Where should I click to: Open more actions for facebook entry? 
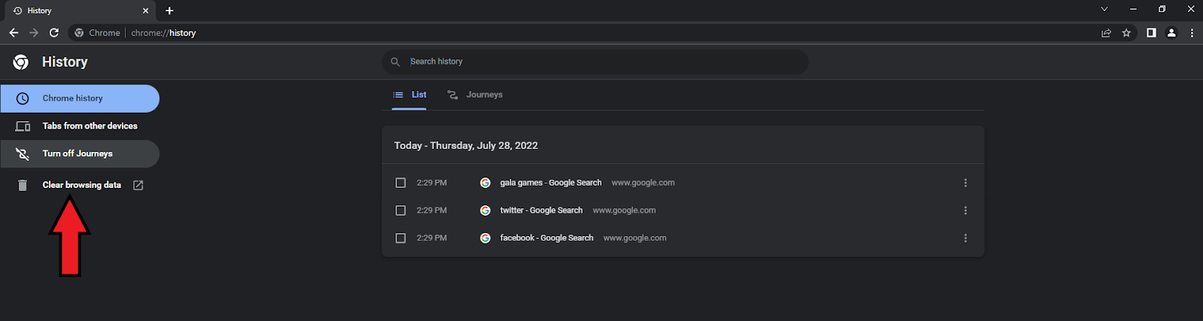click(965, 238)
